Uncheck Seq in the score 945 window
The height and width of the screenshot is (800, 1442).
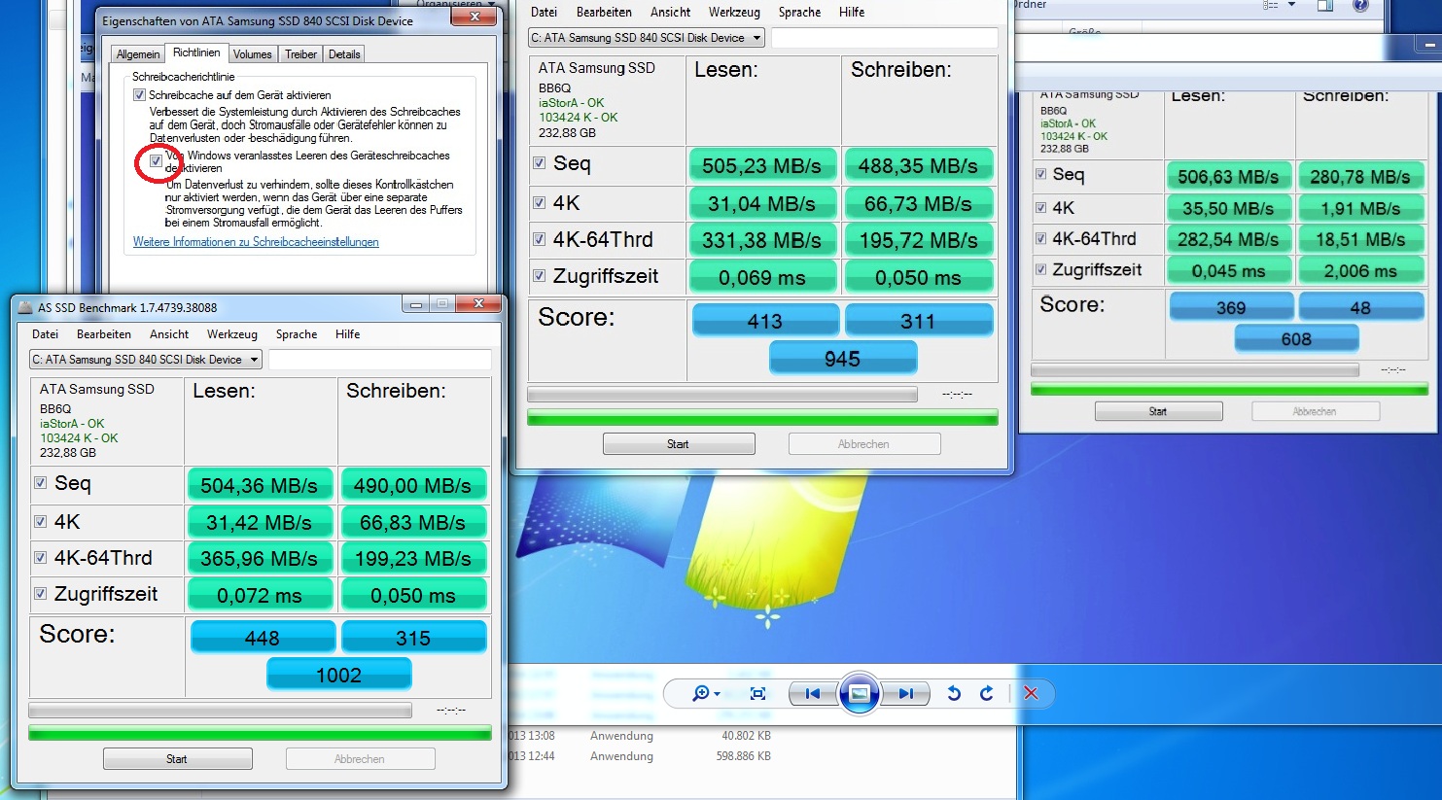coord(539,163)
